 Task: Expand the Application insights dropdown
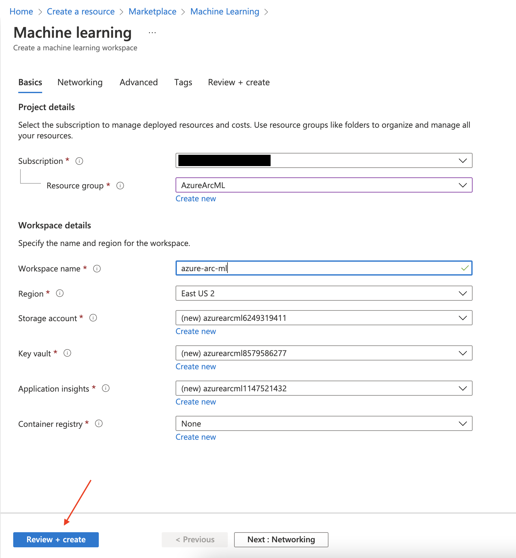coord(324,388)
